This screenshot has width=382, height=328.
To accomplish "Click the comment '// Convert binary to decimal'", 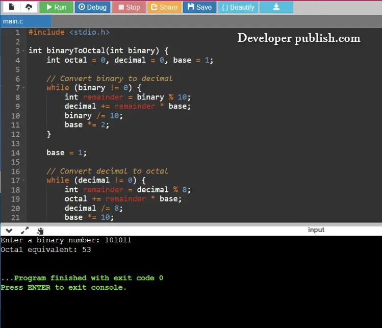I will pos(109,79).
